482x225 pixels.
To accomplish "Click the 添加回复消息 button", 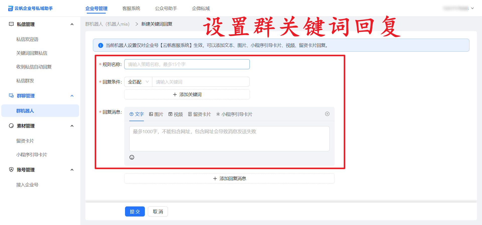I will coord(229,179).
